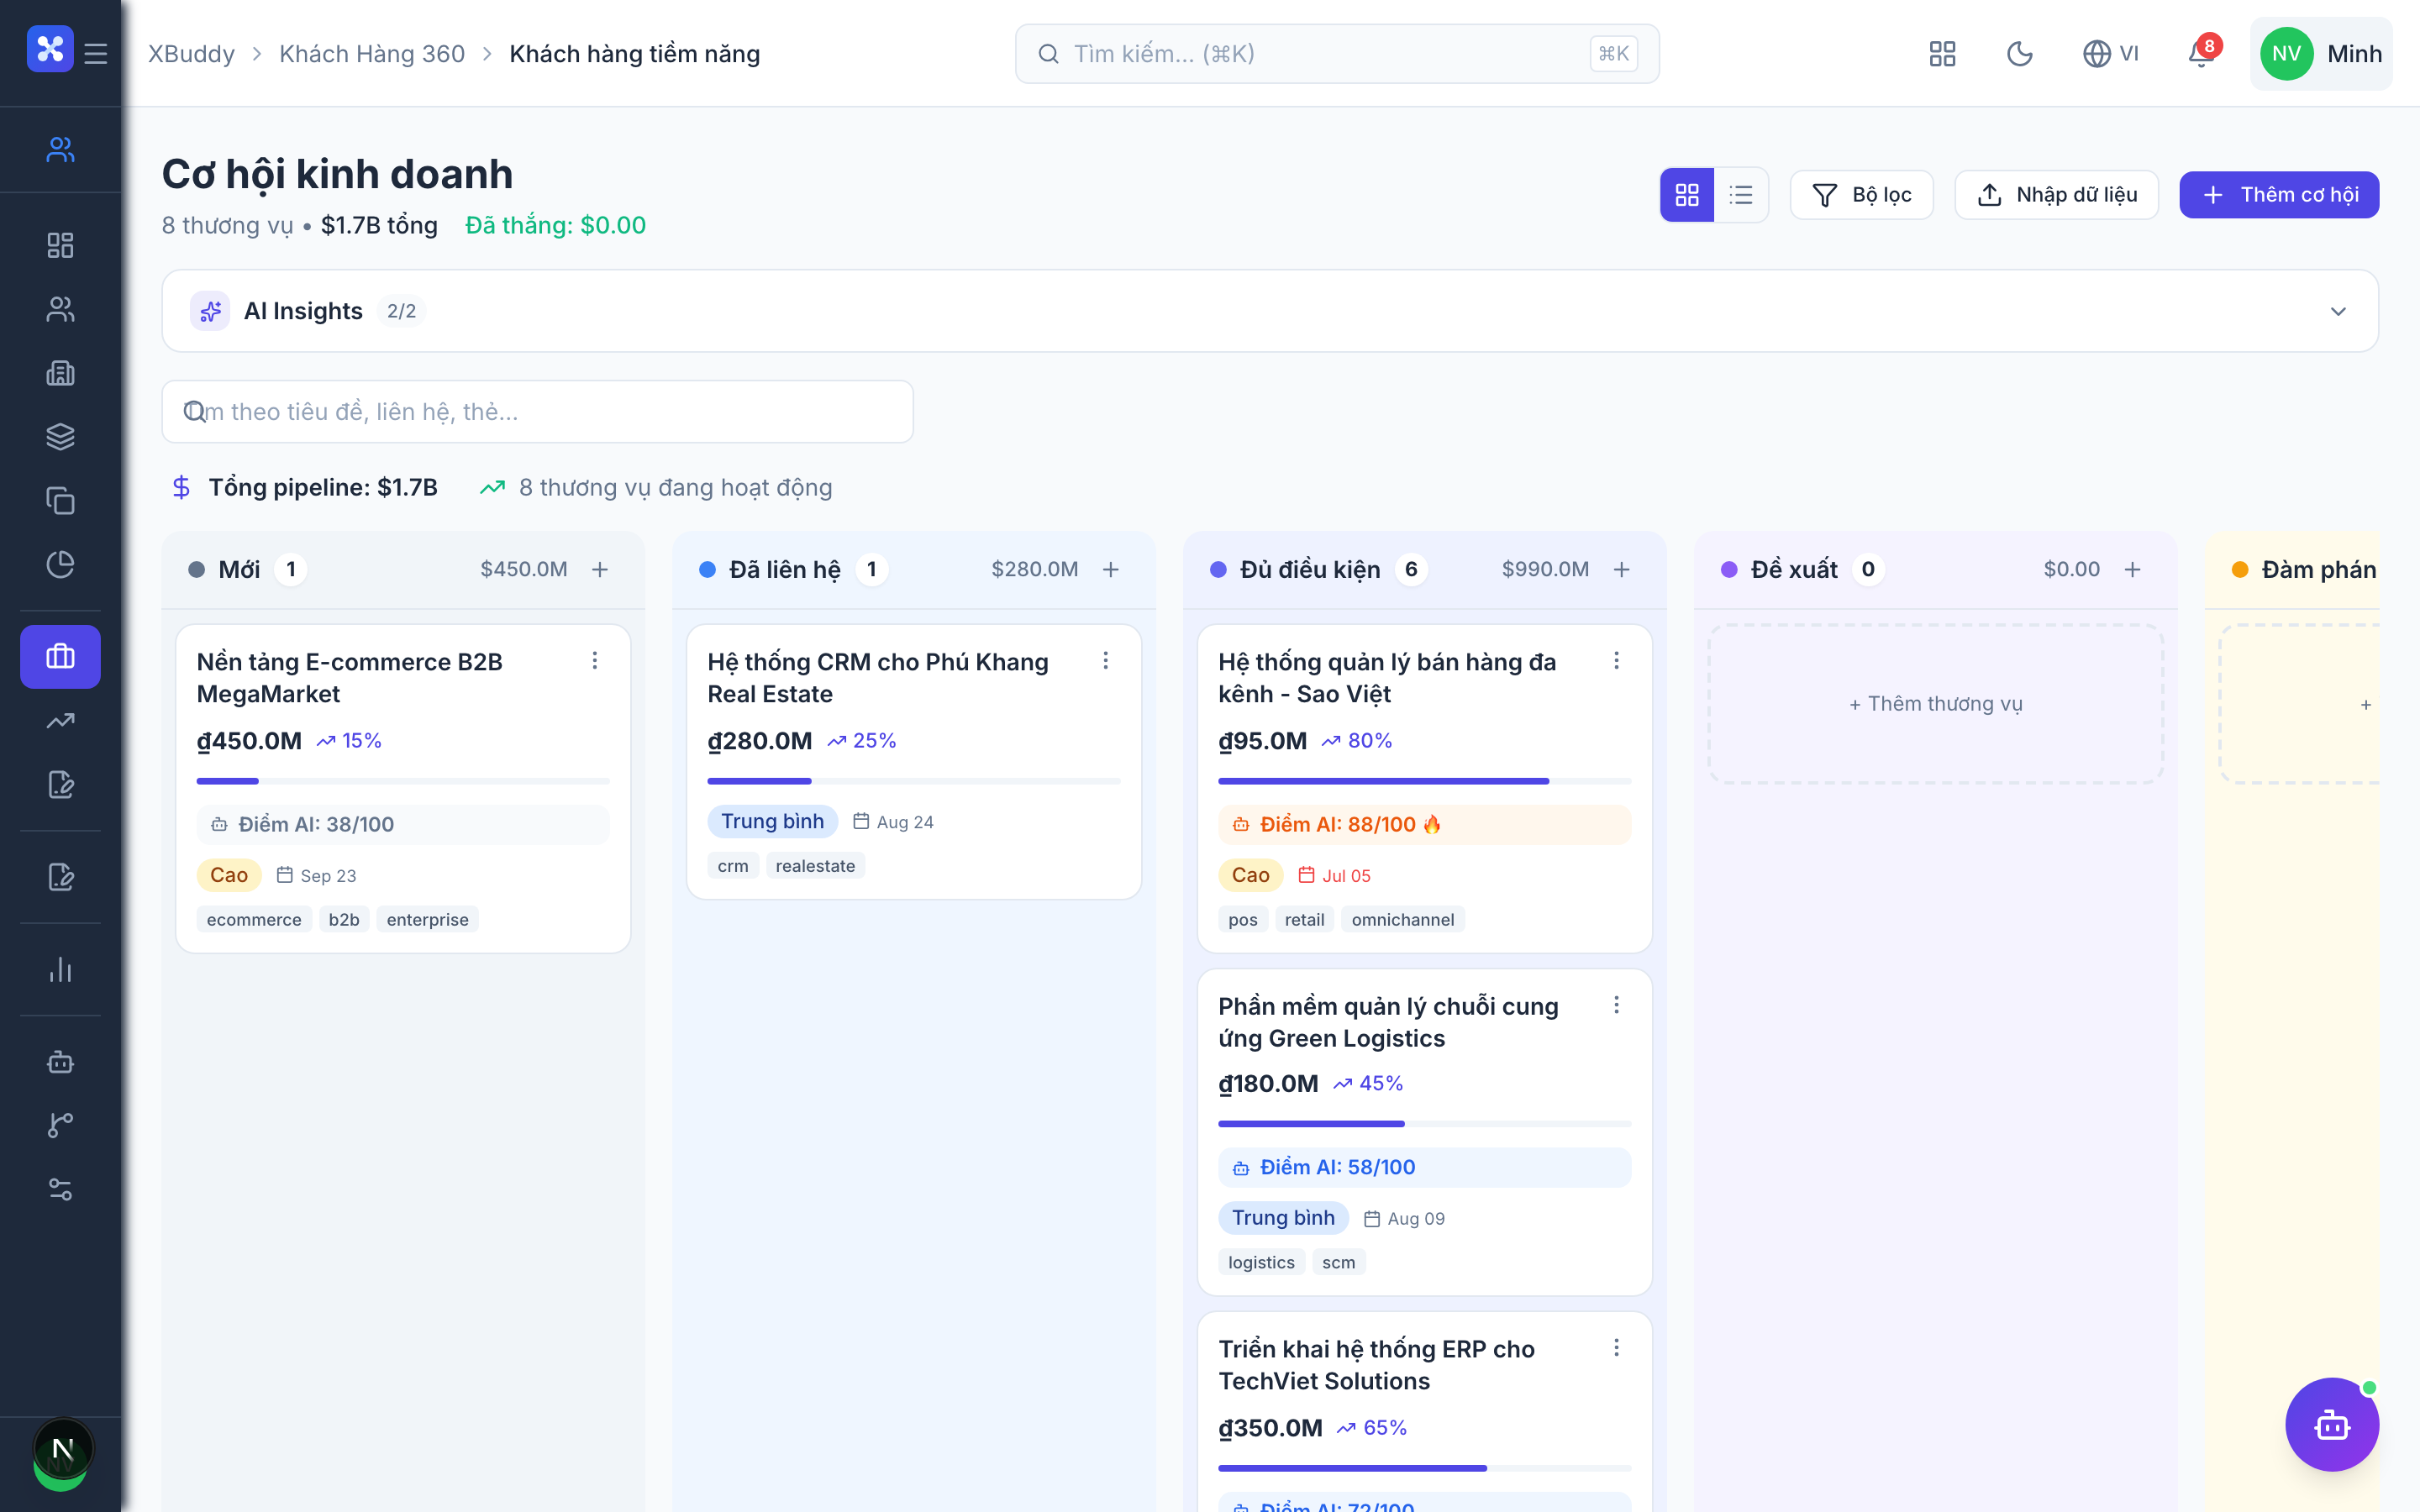Click Điểm AI: 88/100 score badge
This screenshot has width=2420, height=1512.
[1424, 824]
